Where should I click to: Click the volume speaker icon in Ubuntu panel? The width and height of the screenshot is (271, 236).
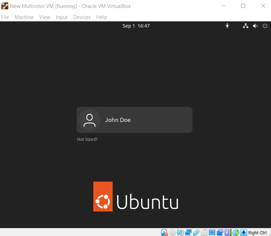pyautogui.click(x=255, y=26)
